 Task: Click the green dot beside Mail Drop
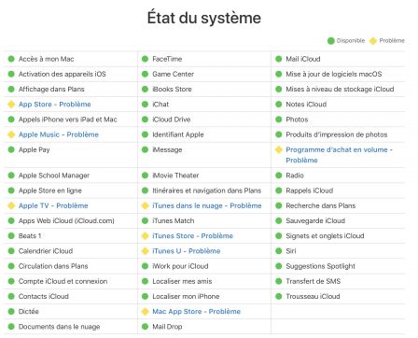[x=145, y=327]
